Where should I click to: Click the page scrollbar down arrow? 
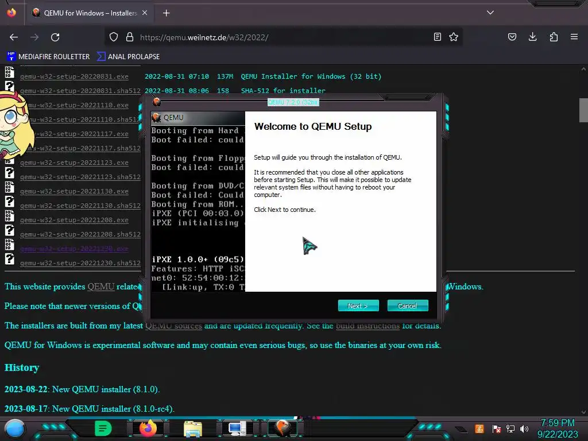pyautogui.click(x=583, y=412)
